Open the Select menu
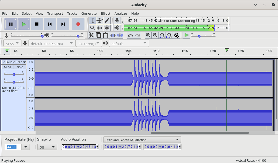 coord(27,14)
